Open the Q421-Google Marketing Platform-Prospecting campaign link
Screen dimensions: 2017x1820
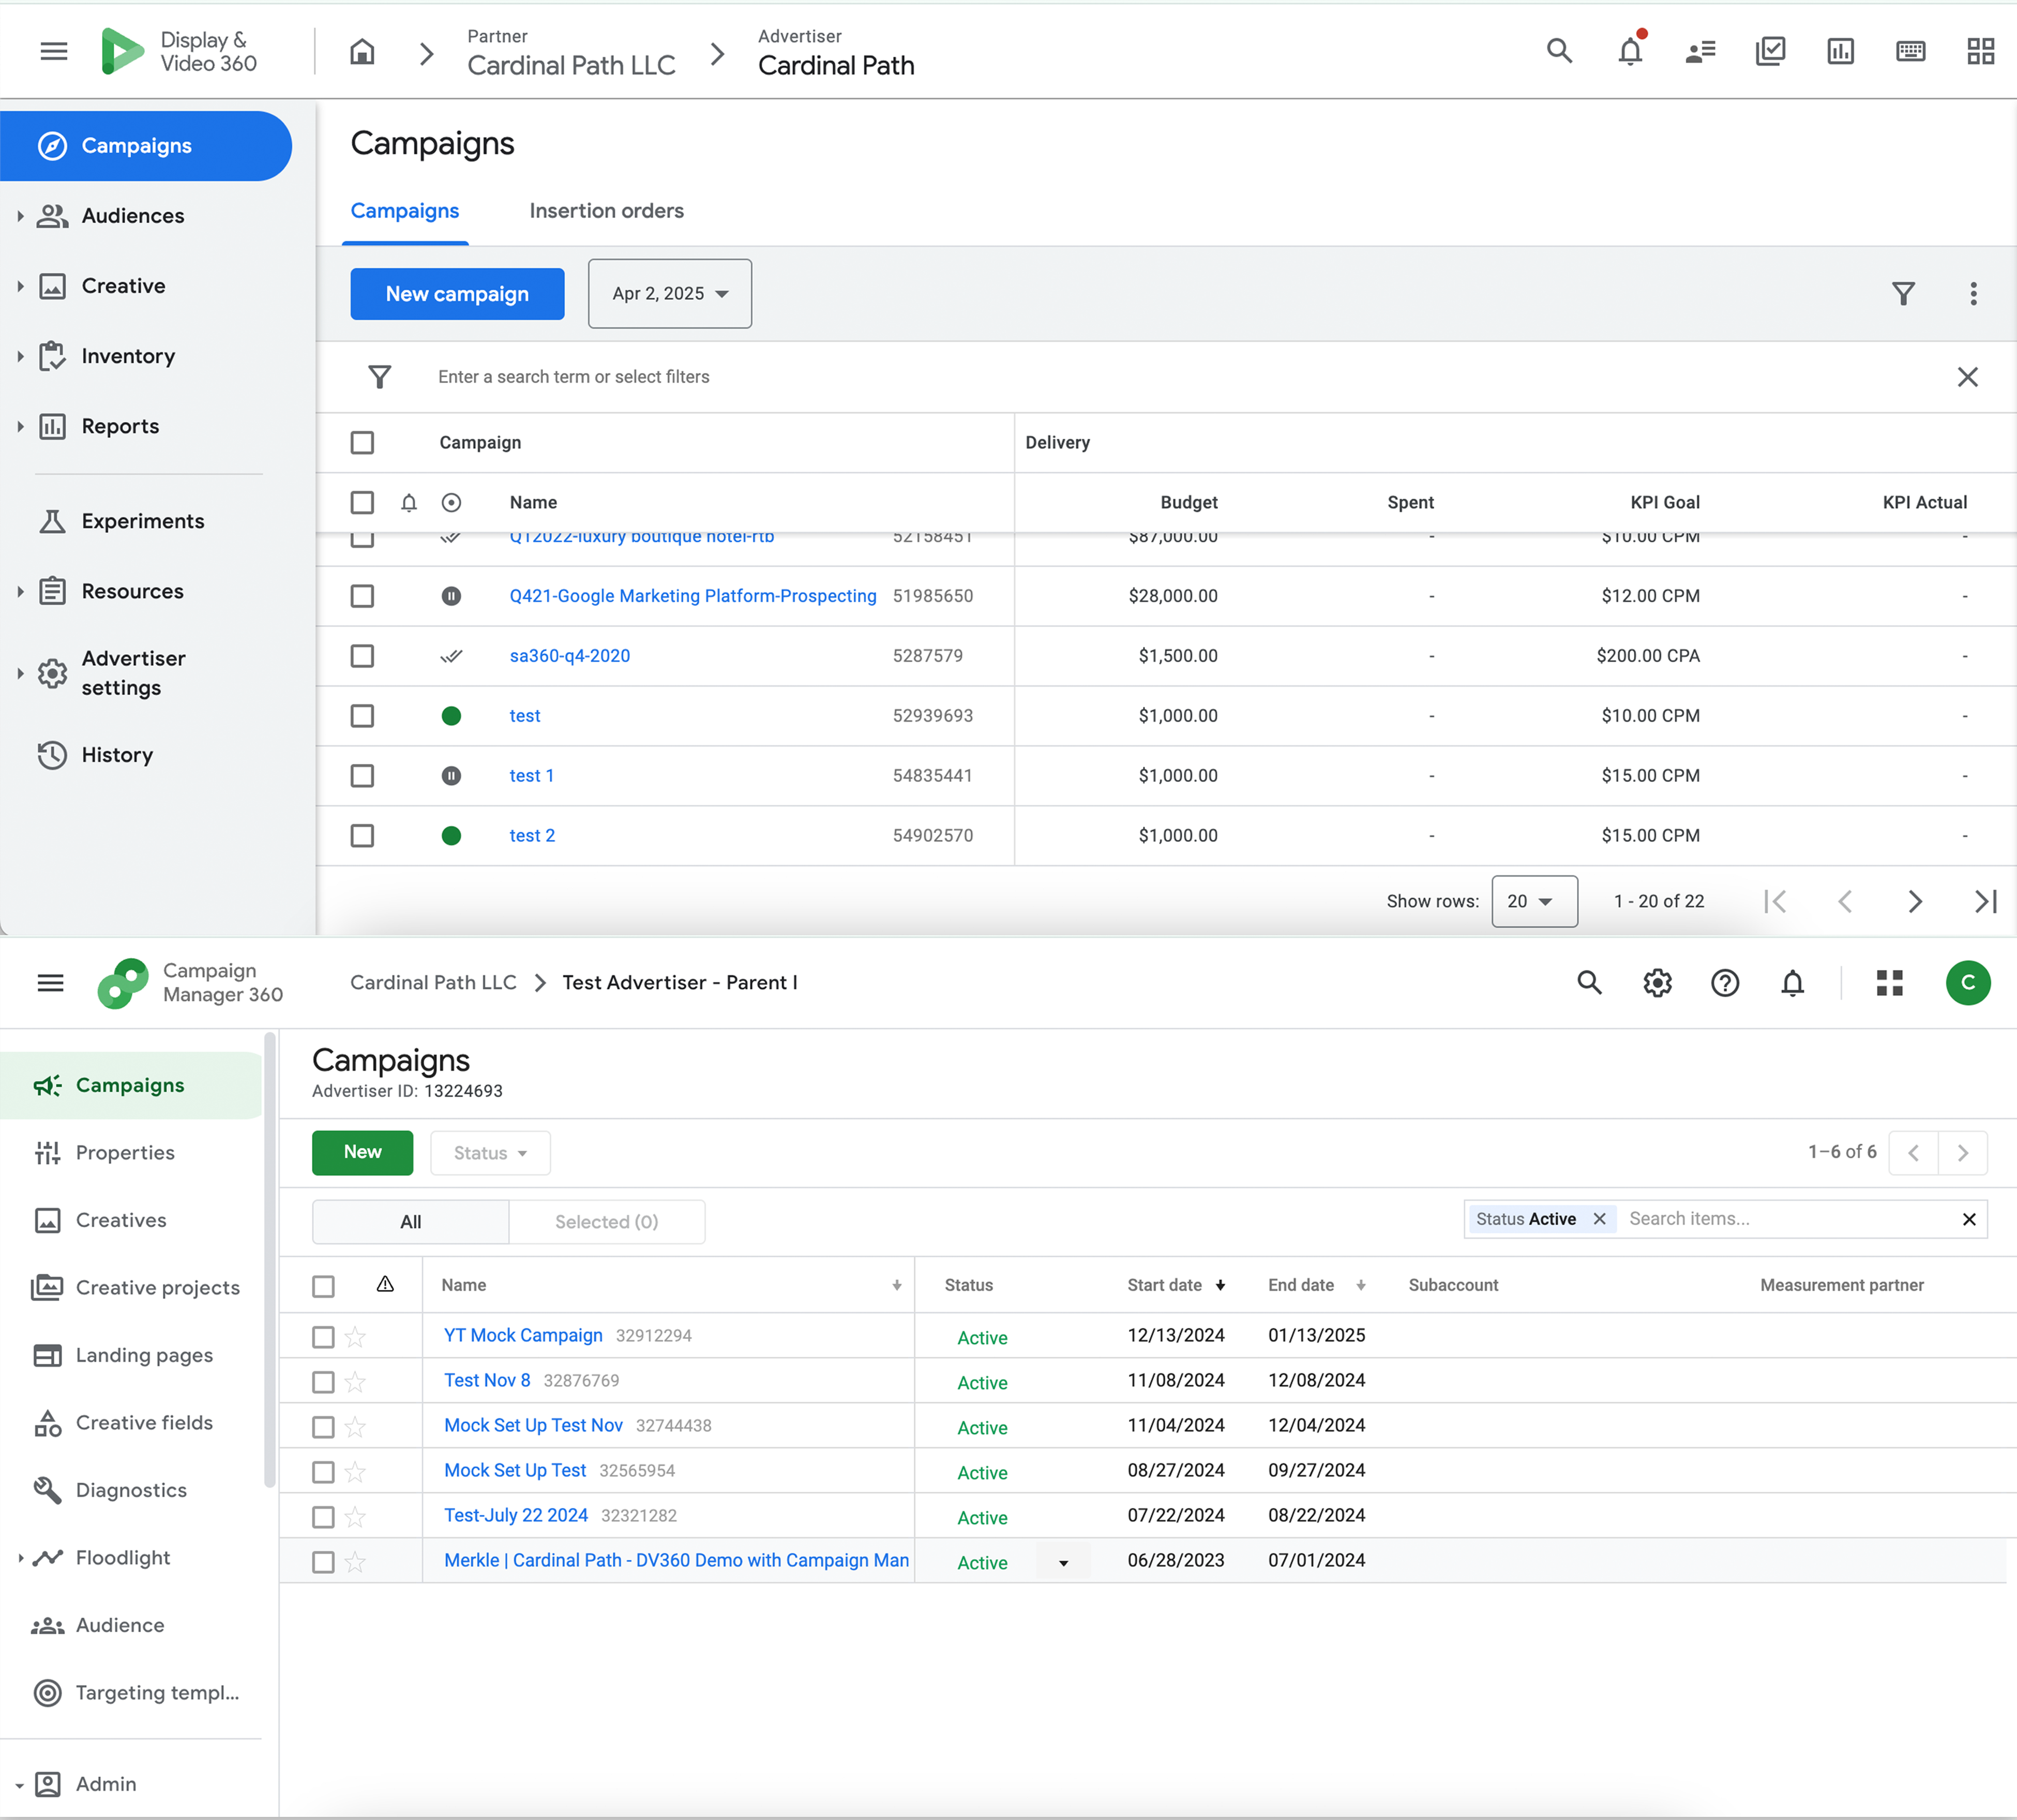tap(692, 596)
